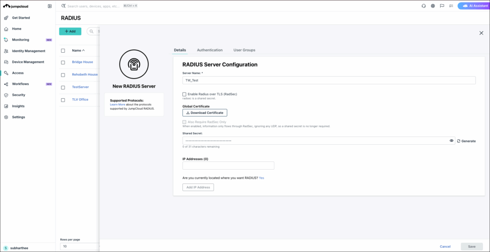This screenshot has width=490, height=252.
Task: Show the shared secret with eye icon
Action: point(452,141)
